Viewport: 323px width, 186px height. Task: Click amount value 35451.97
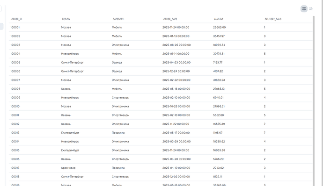coord(219,36)
